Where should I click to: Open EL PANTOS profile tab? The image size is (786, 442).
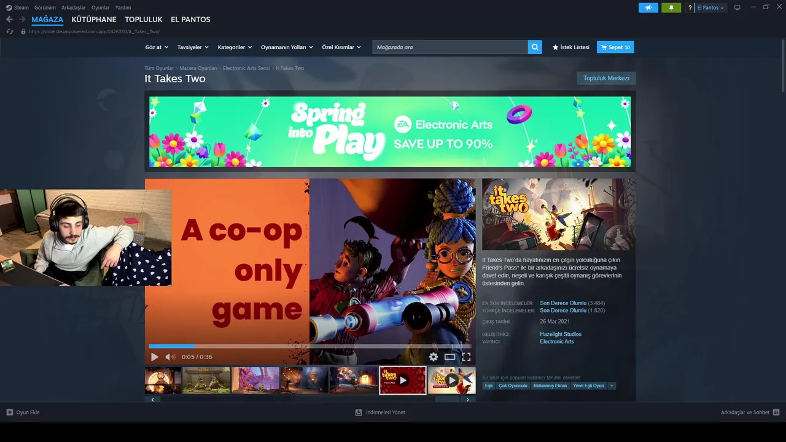coord(190,20)
